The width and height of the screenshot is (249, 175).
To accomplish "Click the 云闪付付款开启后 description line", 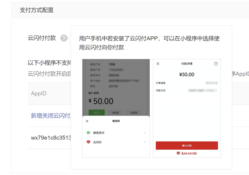I will pyautogui.click(x=49, y=74).
